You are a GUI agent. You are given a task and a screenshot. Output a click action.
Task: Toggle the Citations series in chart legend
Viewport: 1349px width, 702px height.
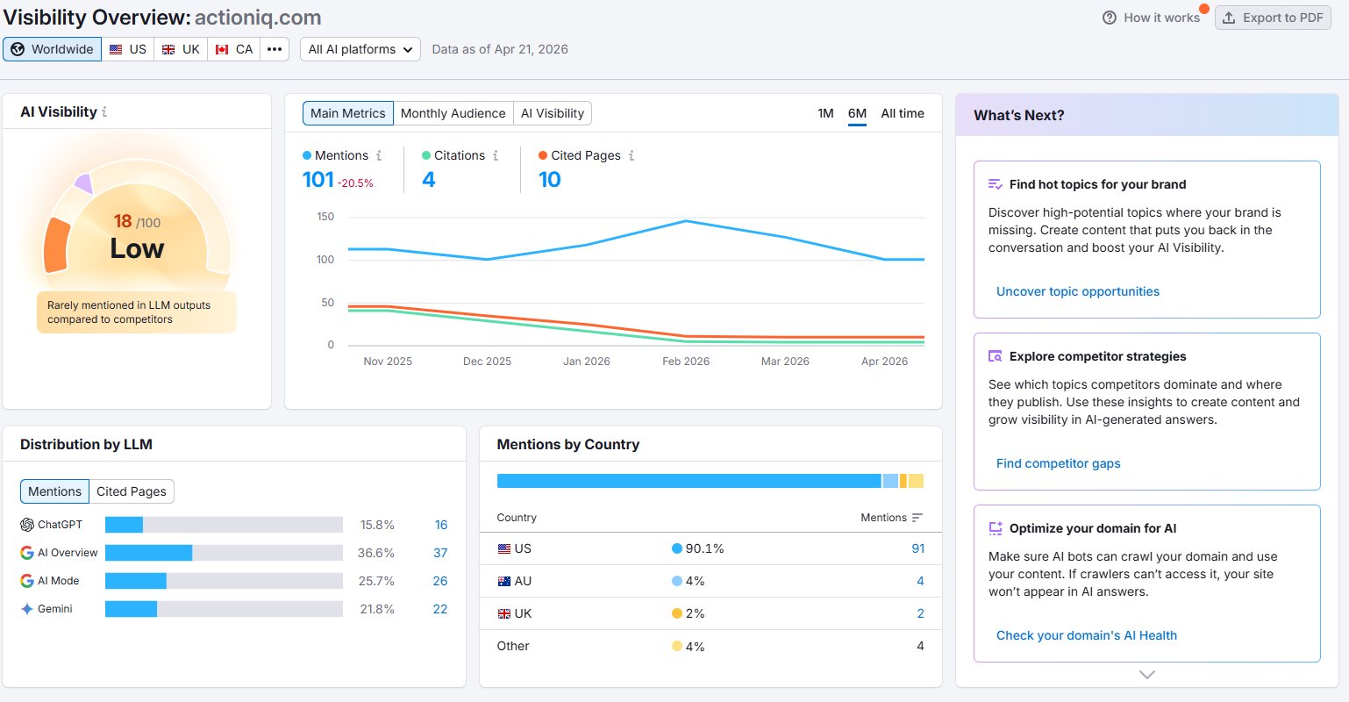click(x=453, y=155)
